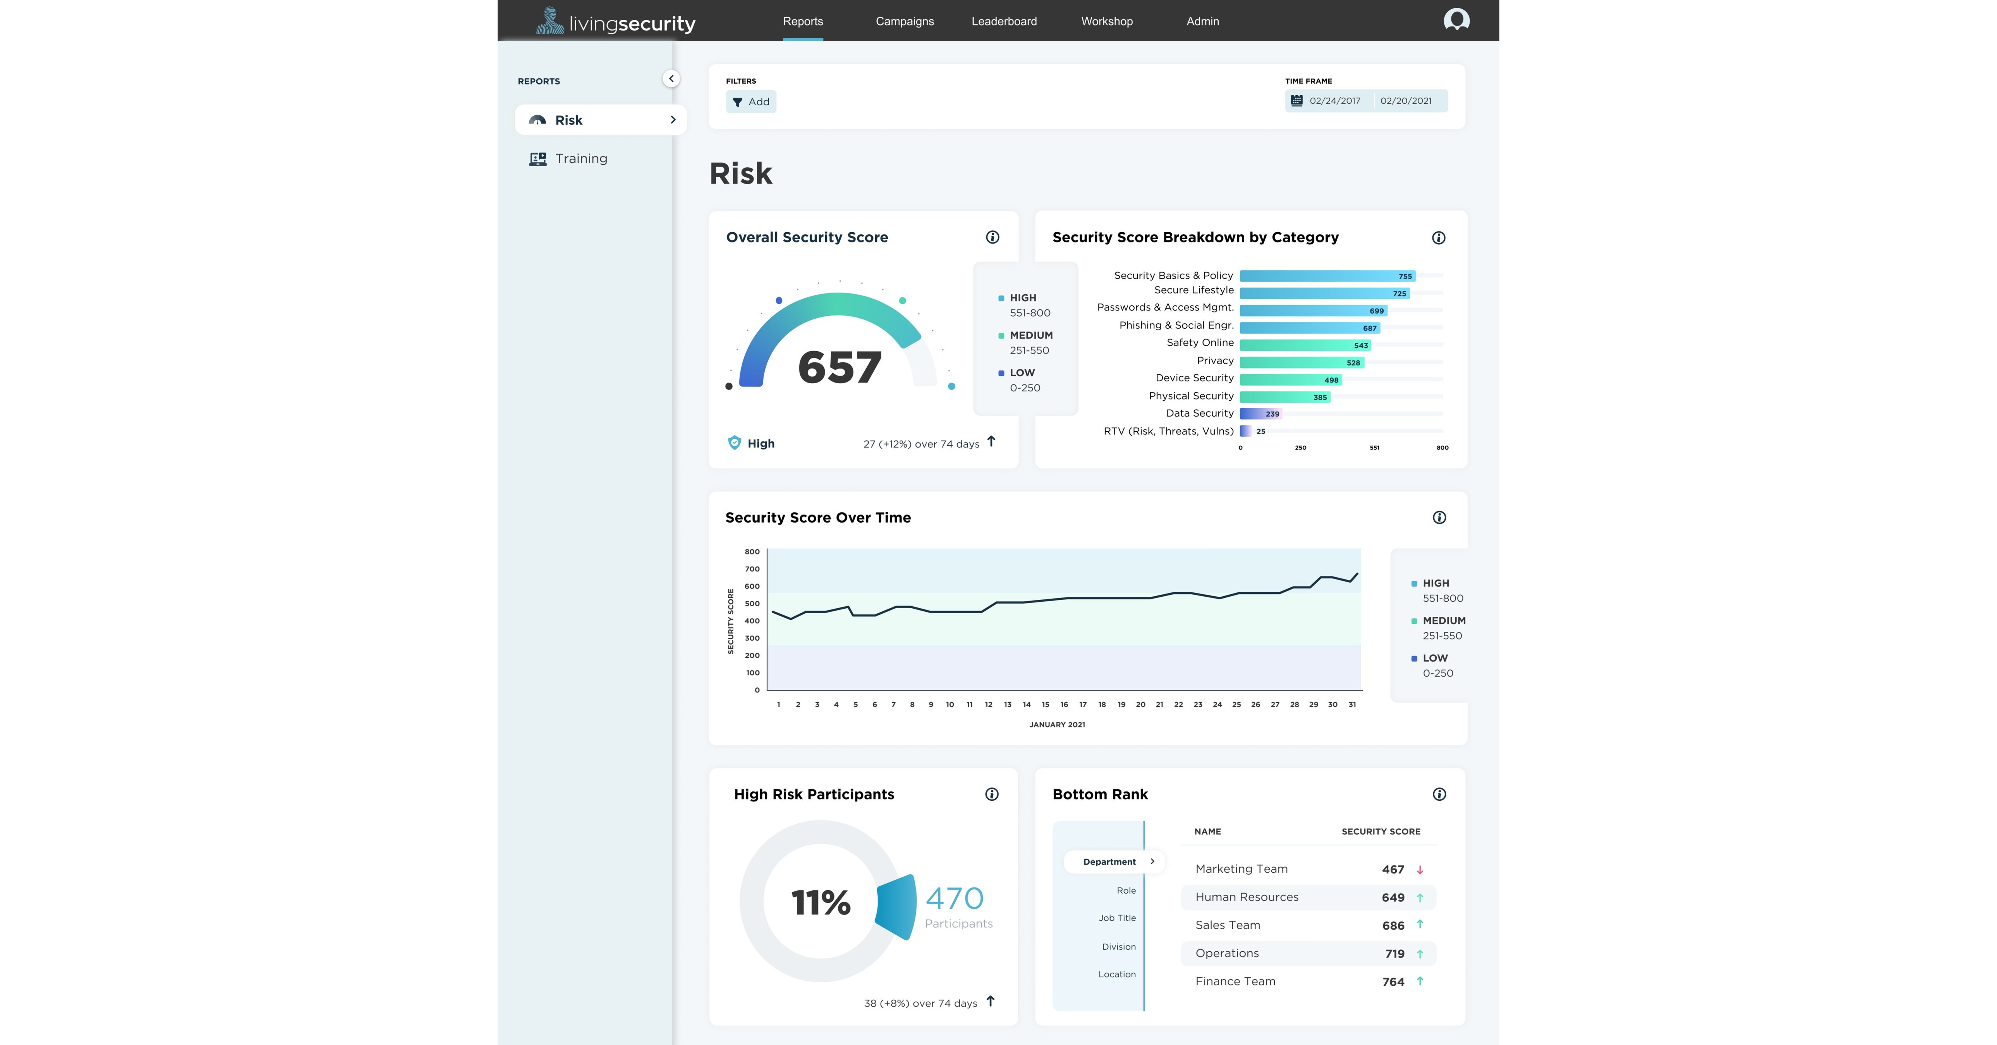This screenshot has width=1997, height=1045.
Task: Click the shield icon next to High rating
Action: point(734,443)
